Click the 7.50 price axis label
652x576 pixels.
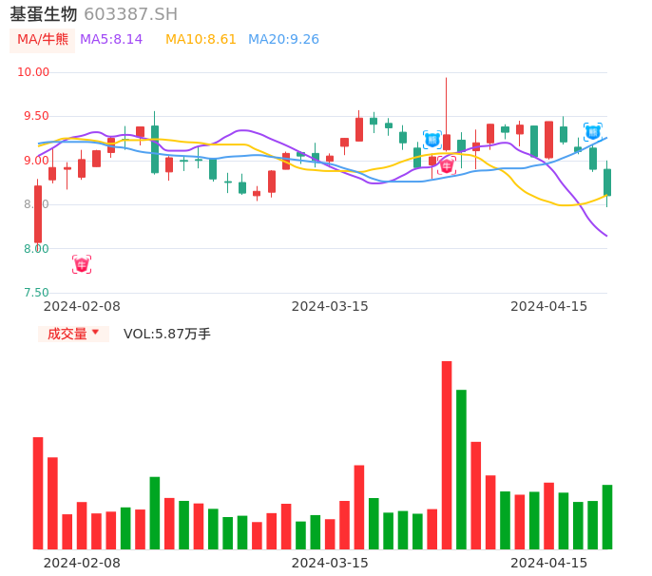[x=33, y=293]
